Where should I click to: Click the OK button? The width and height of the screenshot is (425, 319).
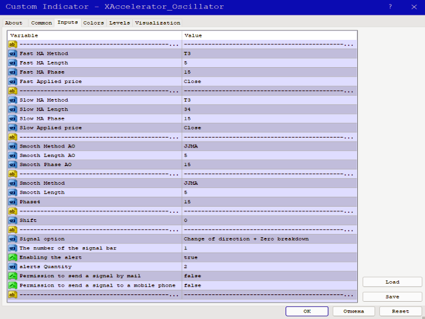pyautogui.click(x=307, y=312)
